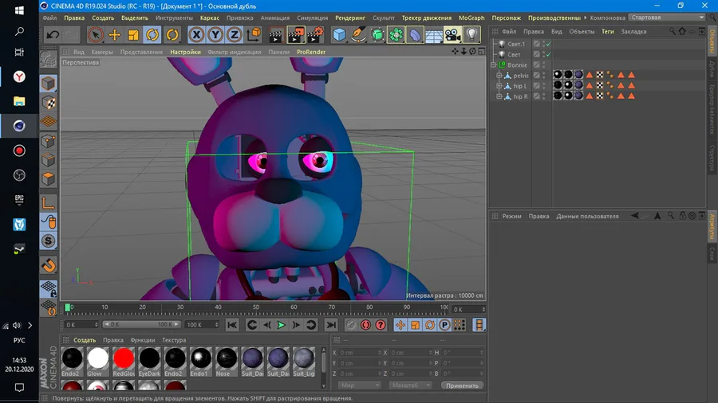
Task: Select the Live Selection tool
Action: pyautogui.click(x=95, y=35)
